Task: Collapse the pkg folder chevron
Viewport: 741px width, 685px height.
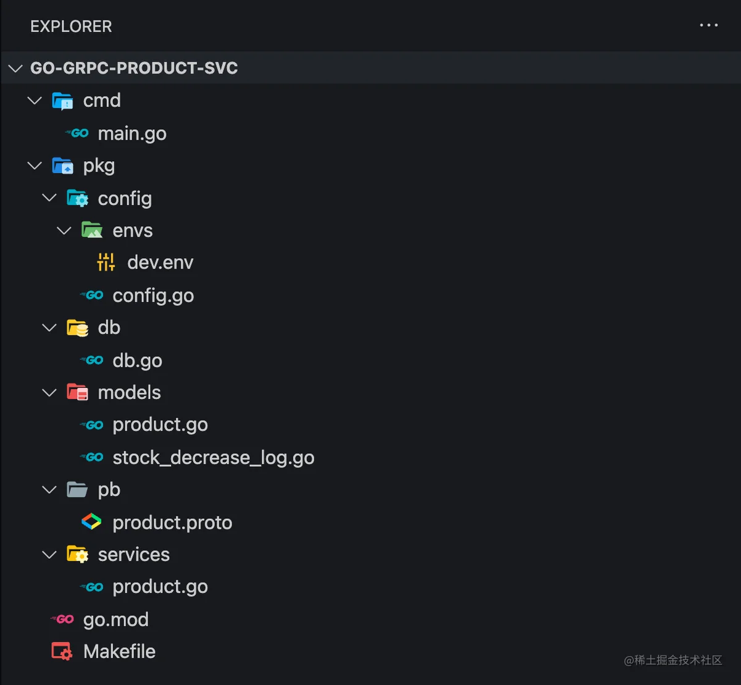Action: click(x=35, y=166)
